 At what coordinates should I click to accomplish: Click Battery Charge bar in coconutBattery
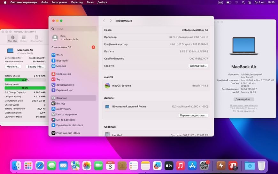point(25,80)
